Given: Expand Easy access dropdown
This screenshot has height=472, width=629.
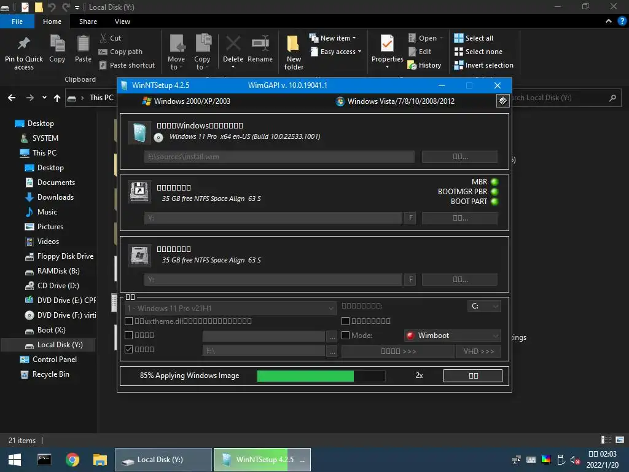Looking at the screenshot, I should pyautogui.click(x=359, y=52).
